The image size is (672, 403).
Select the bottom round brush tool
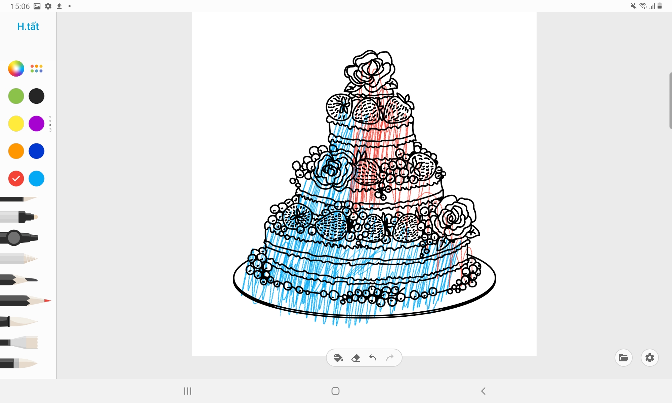19,363
